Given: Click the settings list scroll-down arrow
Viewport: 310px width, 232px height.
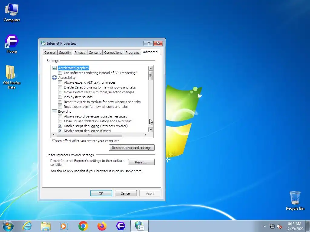Looking at the screenshot, I should (x=151, y=130).
